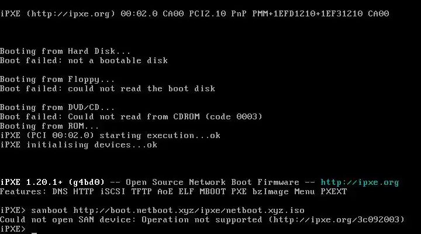Screen dimensions: 421x234
Task: Click the 'Booting from ROM...' line
Action: pyautogui.click(x=49, y=126)
